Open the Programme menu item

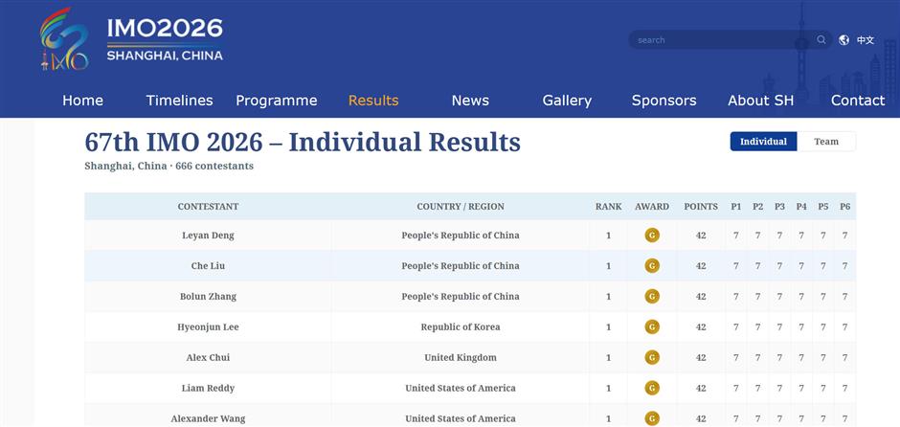point(277,101)
